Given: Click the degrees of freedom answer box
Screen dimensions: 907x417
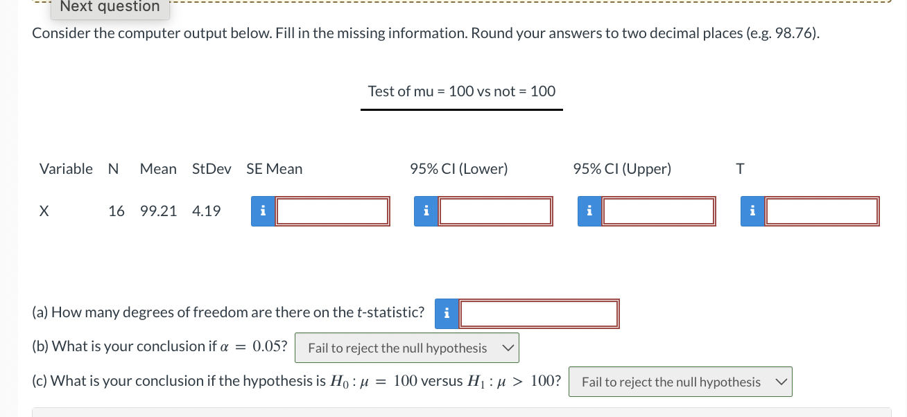Looking at the screenshot, I should [x=539, y=313].
